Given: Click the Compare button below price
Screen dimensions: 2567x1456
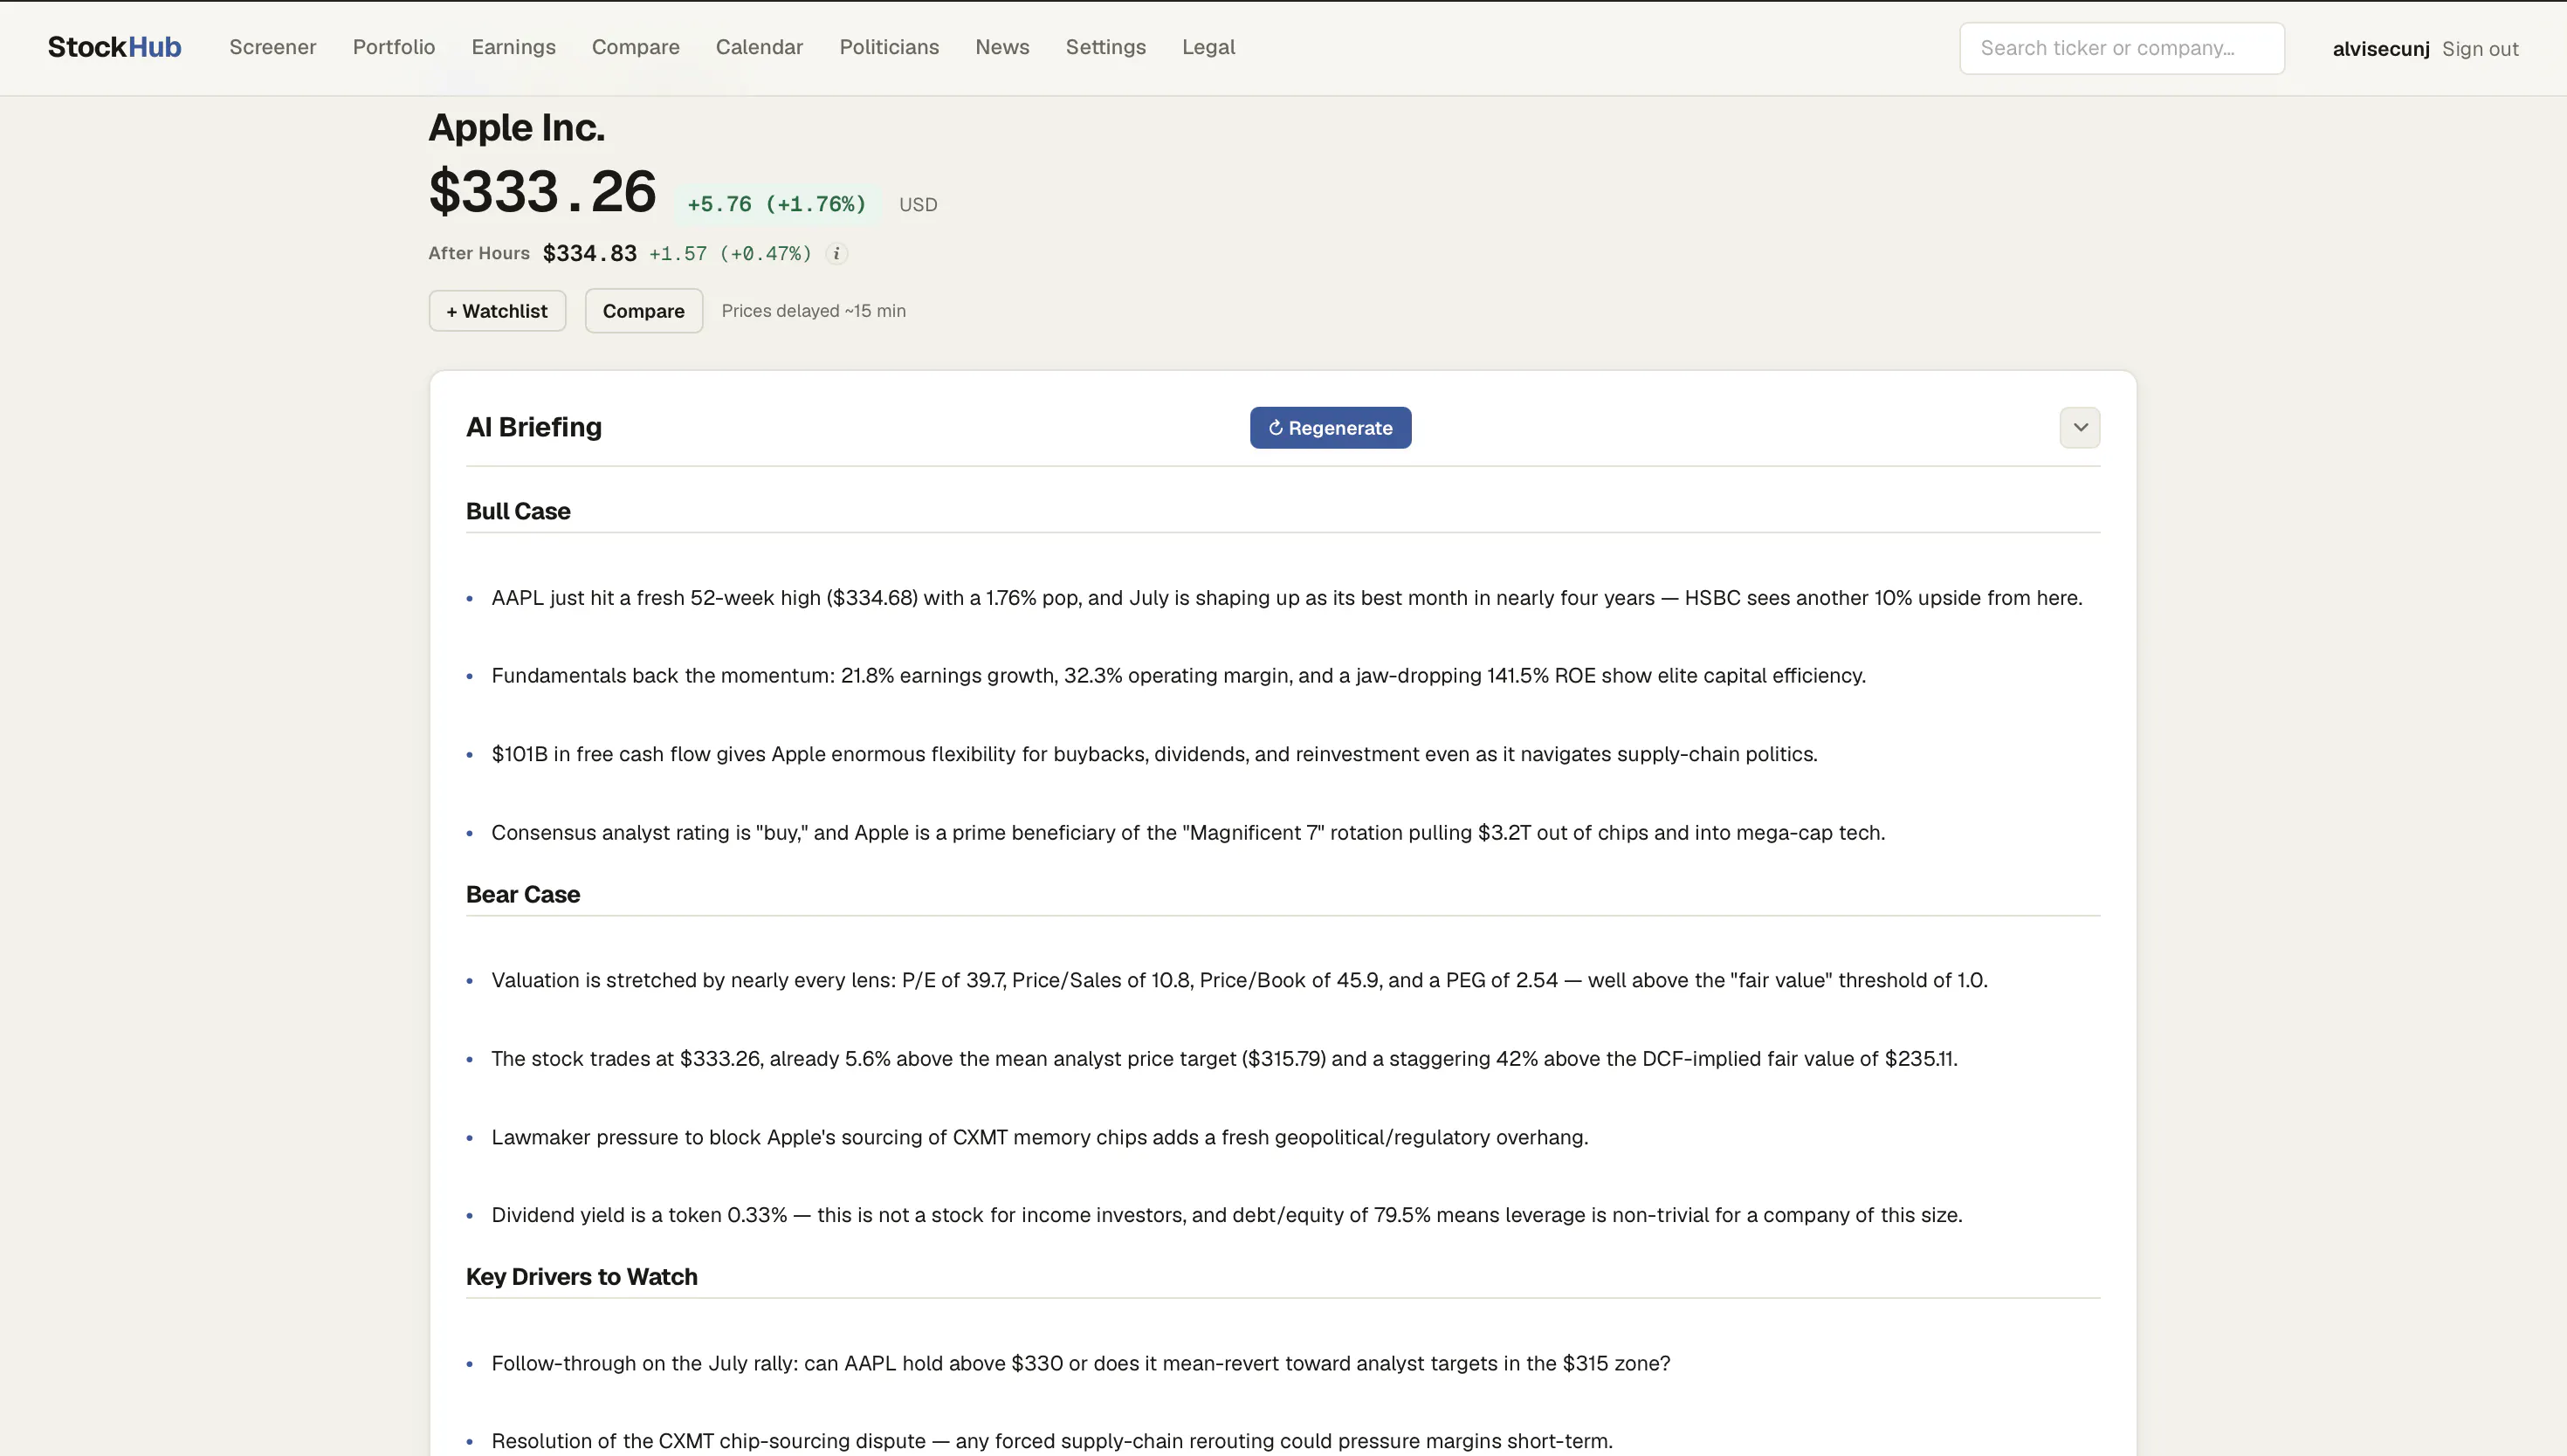Looking at the screenshot, I should coord(643,311).
